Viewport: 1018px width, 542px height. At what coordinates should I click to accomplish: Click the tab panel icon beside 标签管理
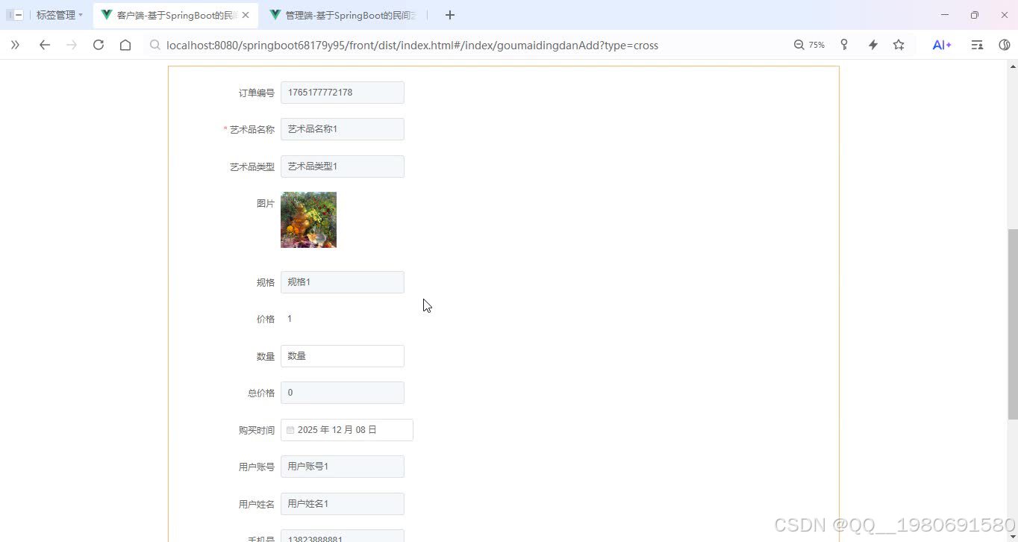(x=15, y=15)
